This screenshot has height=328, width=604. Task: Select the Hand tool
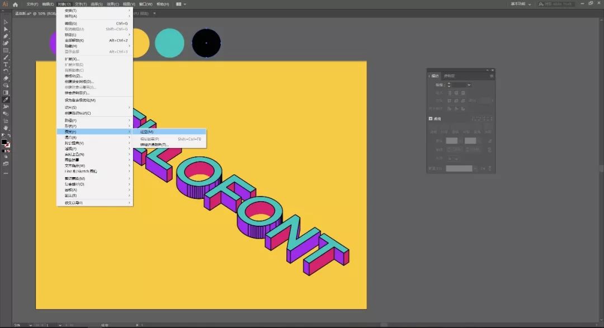[x=6, y=127]
